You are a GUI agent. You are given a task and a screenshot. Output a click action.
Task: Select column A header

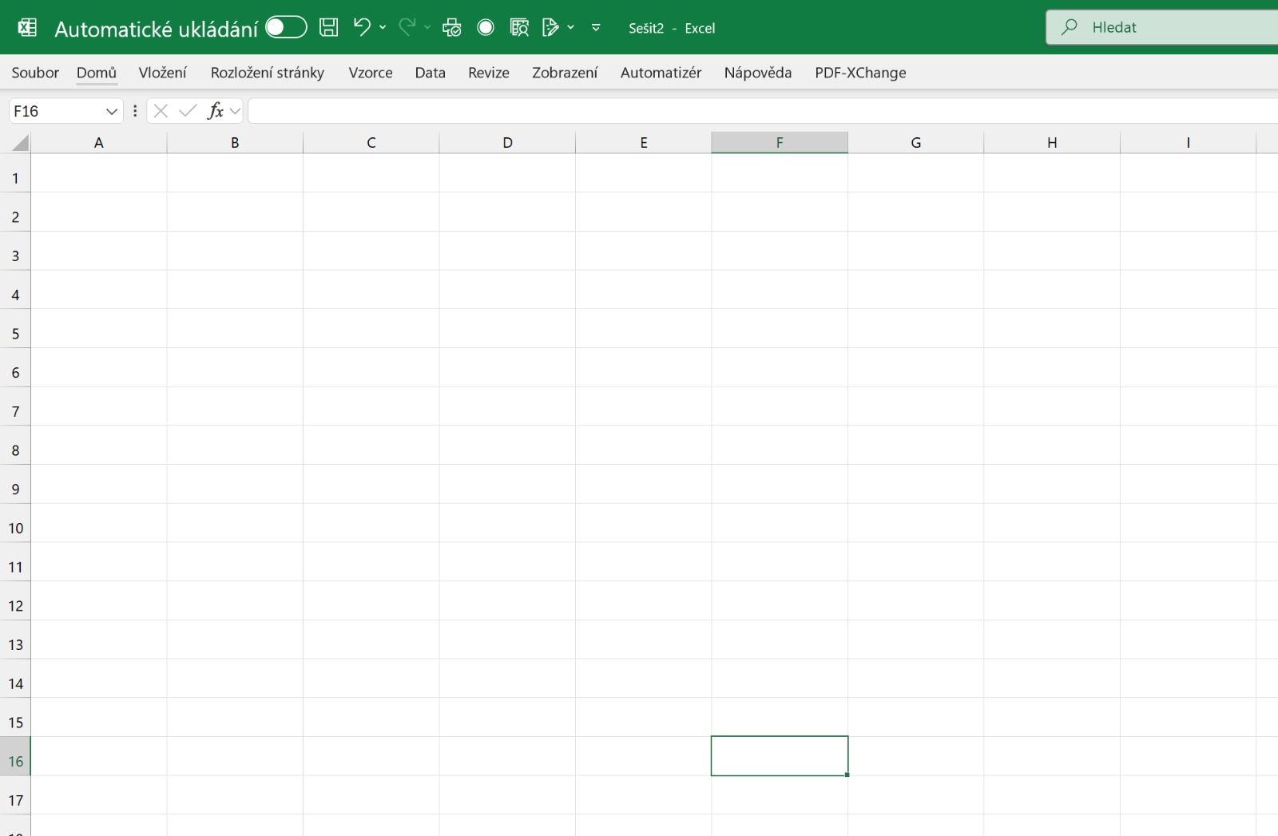click(99, 143)
